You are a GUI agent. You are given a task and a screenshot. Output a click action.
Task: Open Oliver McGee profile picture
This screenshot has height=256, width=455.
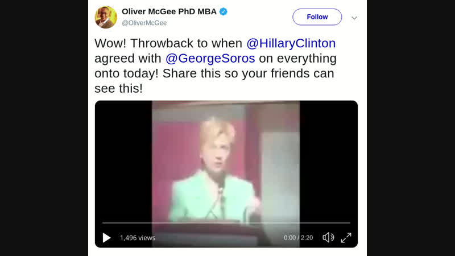coord(106,17)
